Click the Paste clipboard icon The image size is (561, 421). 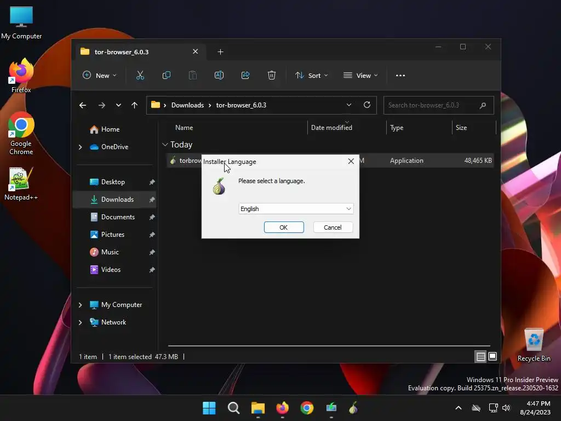coord(192,75)
